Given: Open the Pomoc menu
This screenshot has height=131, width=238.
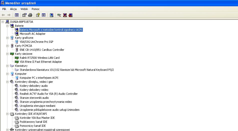Looking at the screenshot, I should [x=35, y=9].
